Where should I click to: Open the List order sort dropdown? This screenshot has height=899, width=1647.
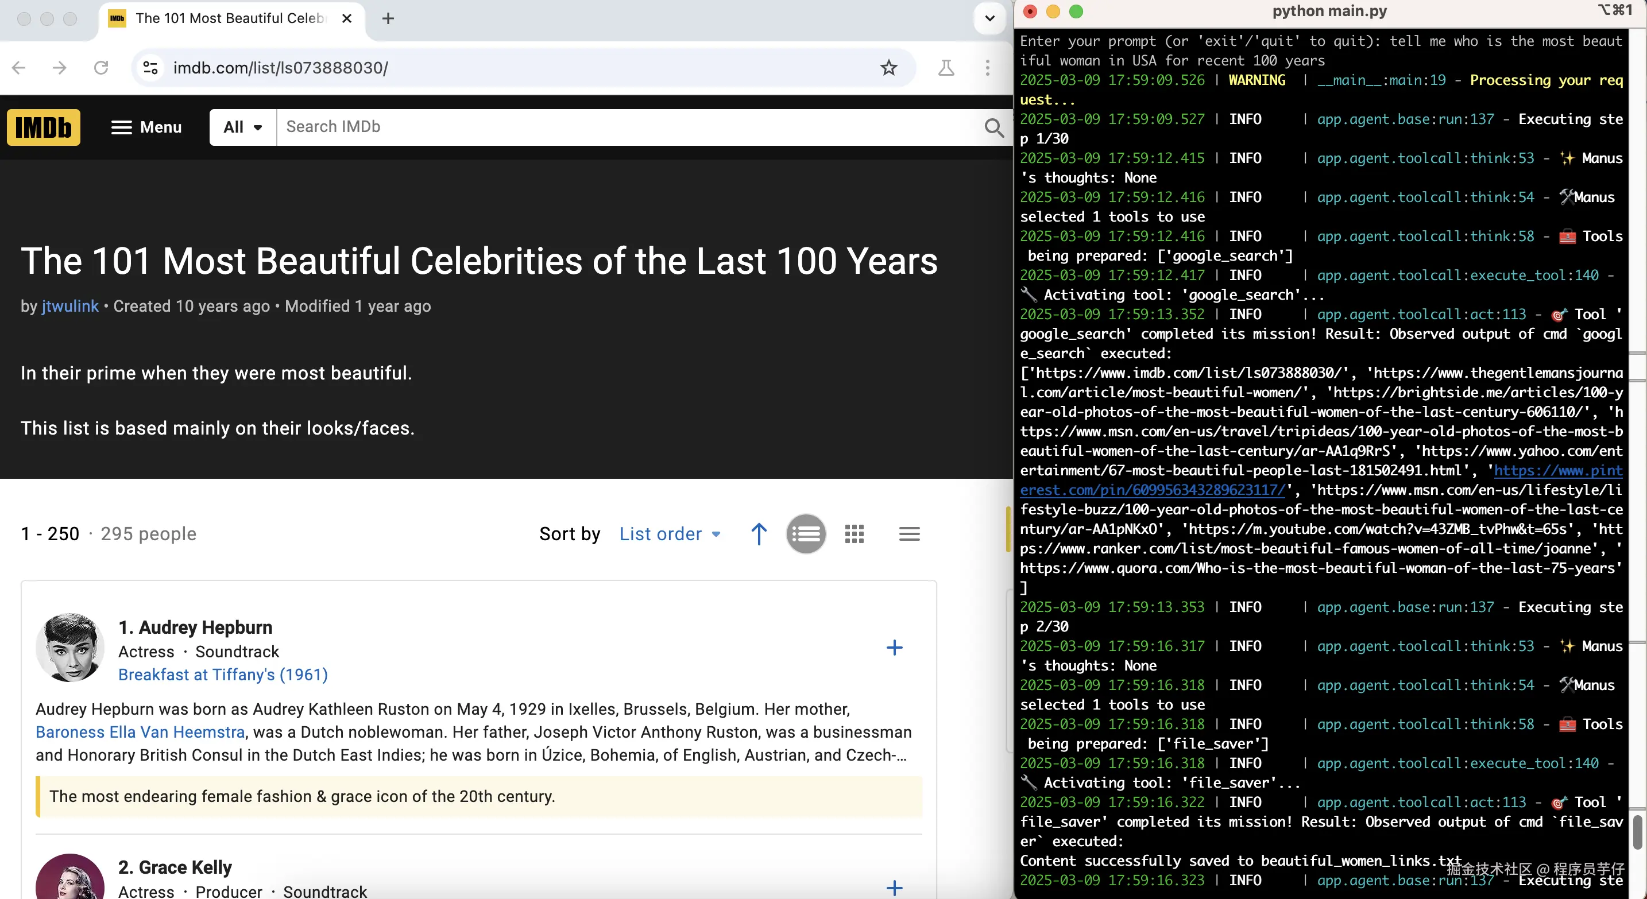click(x=670, y=534)
